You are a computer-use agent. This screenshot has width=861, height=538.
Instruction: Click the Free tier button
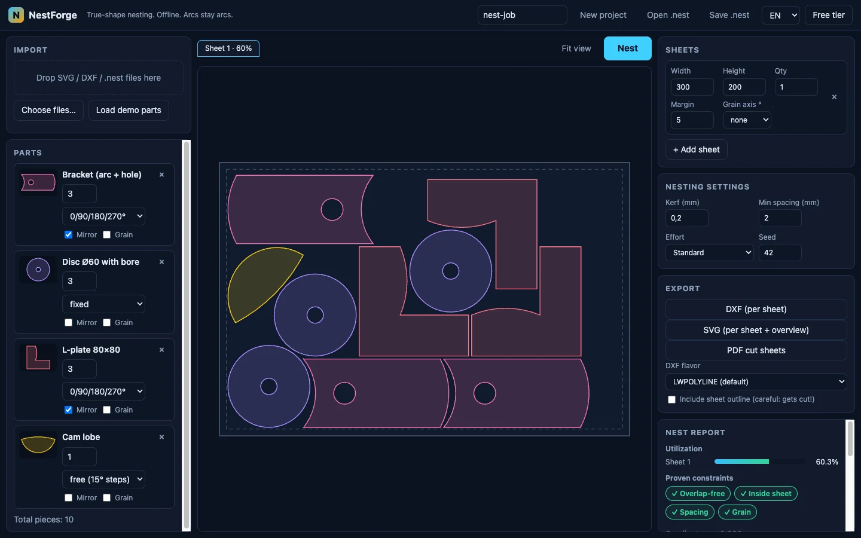(829, 15)
